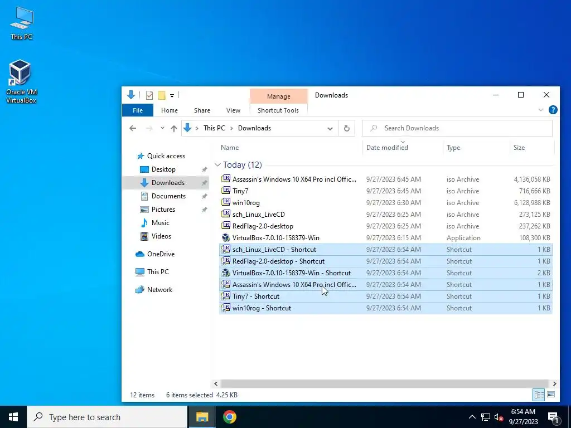
Task: Open recent locations dropdown arrow
Action: pyautogui.click(x=162, y=128)
